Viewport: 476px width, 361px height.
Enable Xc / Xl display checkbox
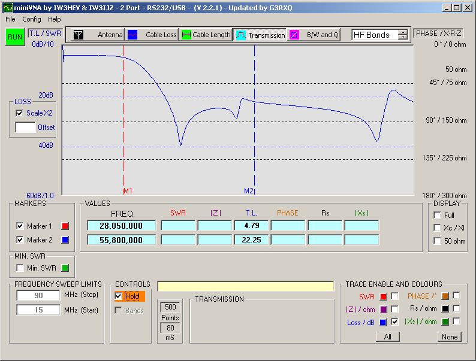(x=437, y=227)
